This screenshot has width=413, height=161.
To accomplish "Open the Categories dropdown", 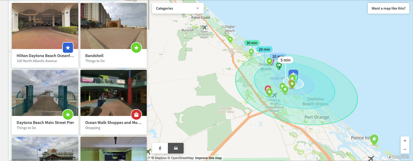I will point(178,8).
